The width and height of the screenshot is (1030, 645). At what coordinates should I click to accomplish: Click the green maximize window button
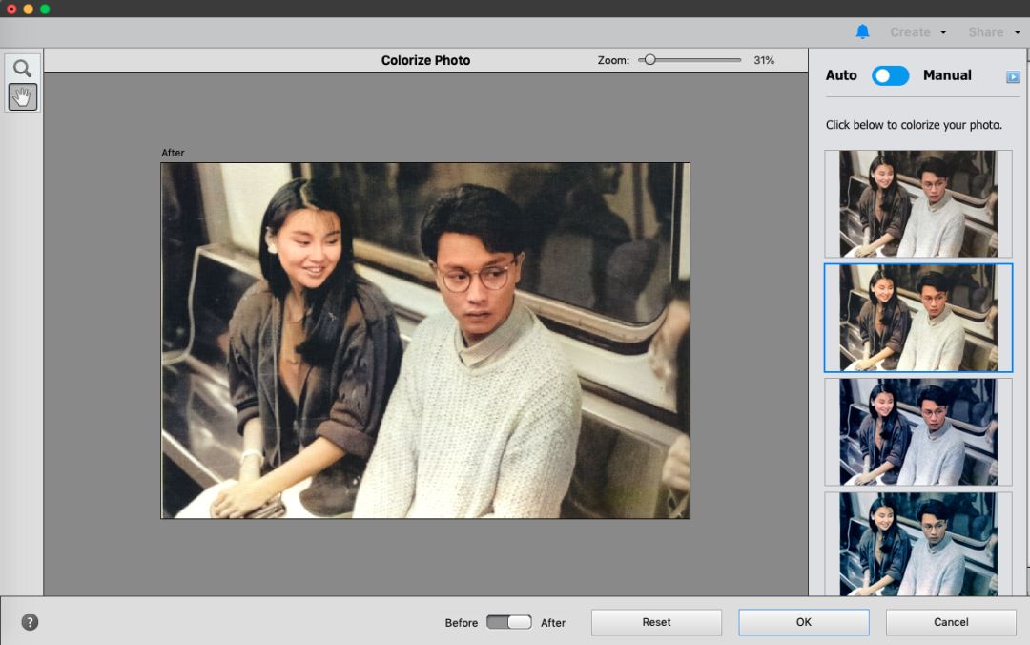[x=44, y=9]
